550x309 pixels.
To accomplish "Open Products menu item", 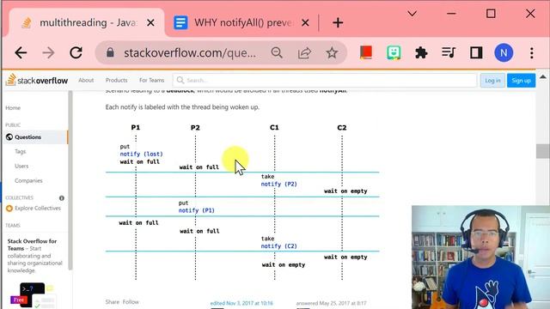I will click(x=117, y=80).
